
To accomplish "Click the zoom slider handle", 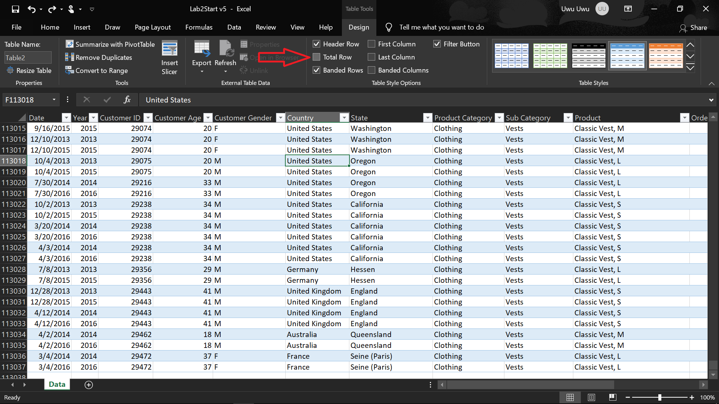I will [660, 397].
